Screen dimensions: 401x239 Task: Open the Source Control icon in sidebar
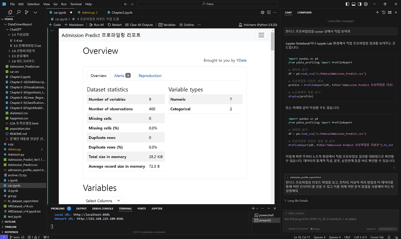(27, 13)
